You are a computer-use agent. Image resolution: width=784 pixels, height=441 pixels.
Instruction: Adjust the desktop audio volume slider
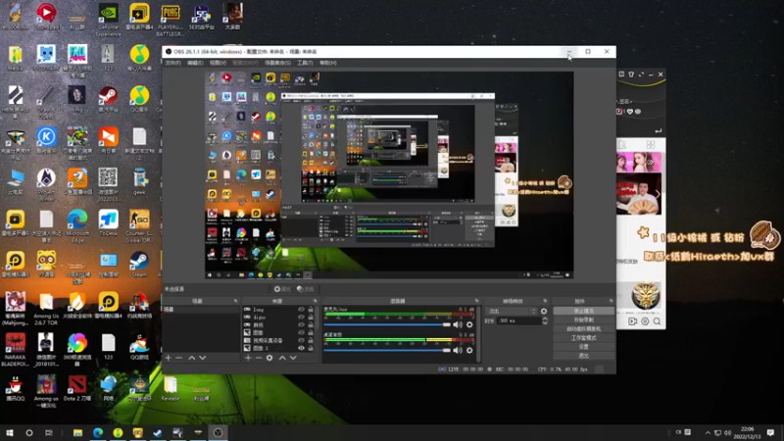(387, 351)
